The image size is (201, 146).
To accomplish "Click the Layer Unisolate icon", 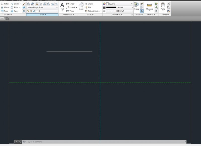I will (48, 4).
